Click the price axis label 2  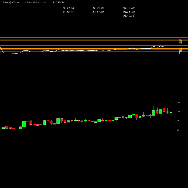point(178,130)
